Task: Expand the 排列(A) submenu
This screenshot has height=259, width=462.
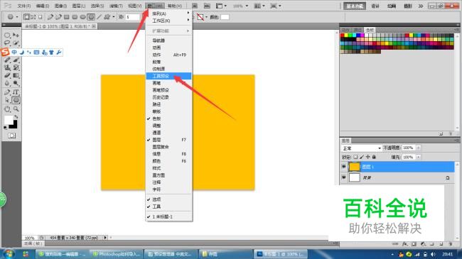Action: (x=169, y=13)
